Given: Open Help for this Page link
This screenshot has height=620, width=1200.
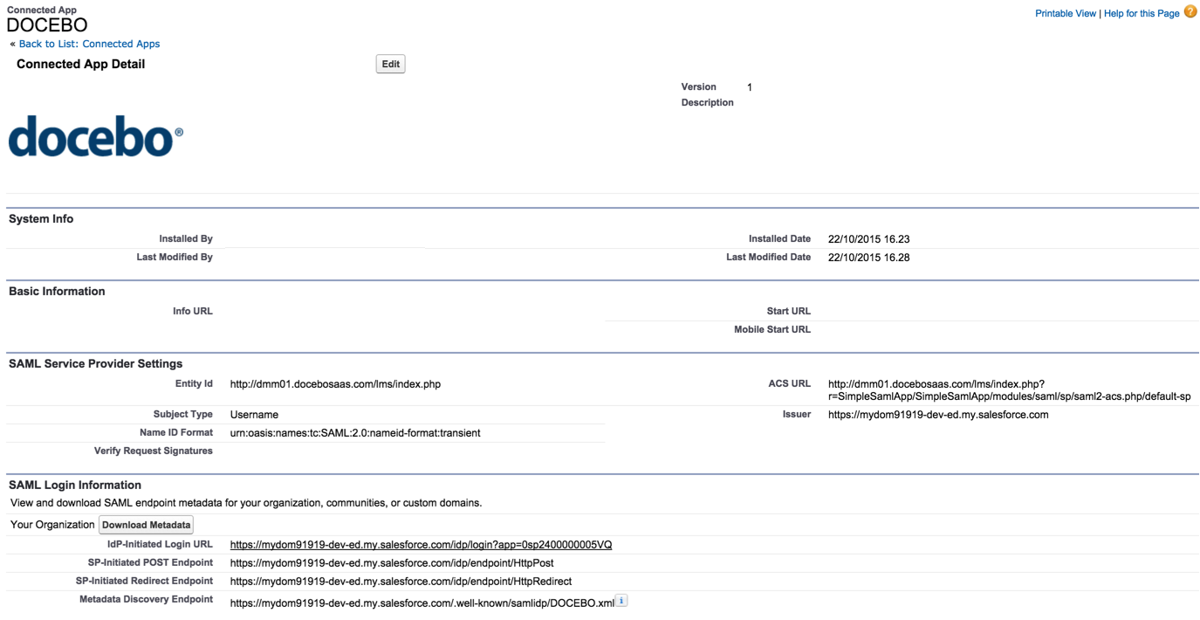Looking at the screenshot, I should 1142,14.
